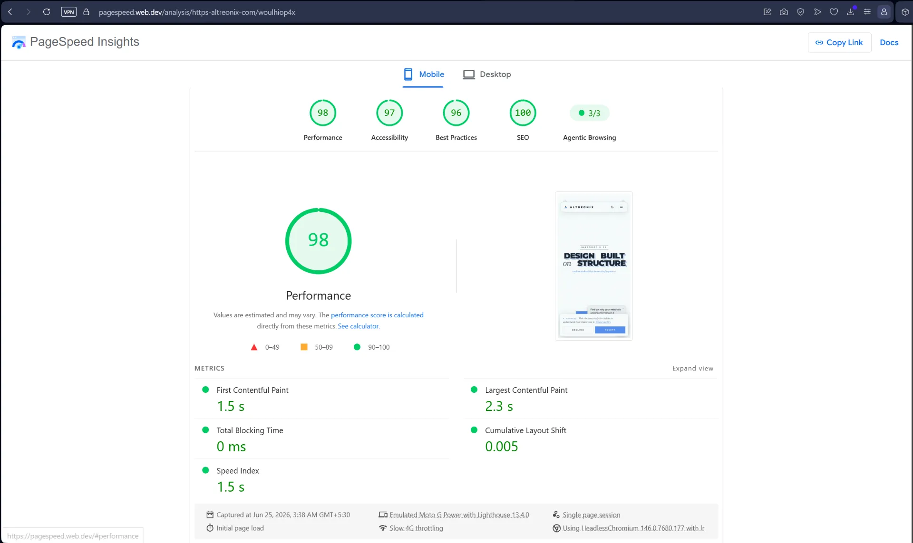Click the PageSpeed Insights logo
The width and height of the screenshot is (913, 543).
(76, 42)
